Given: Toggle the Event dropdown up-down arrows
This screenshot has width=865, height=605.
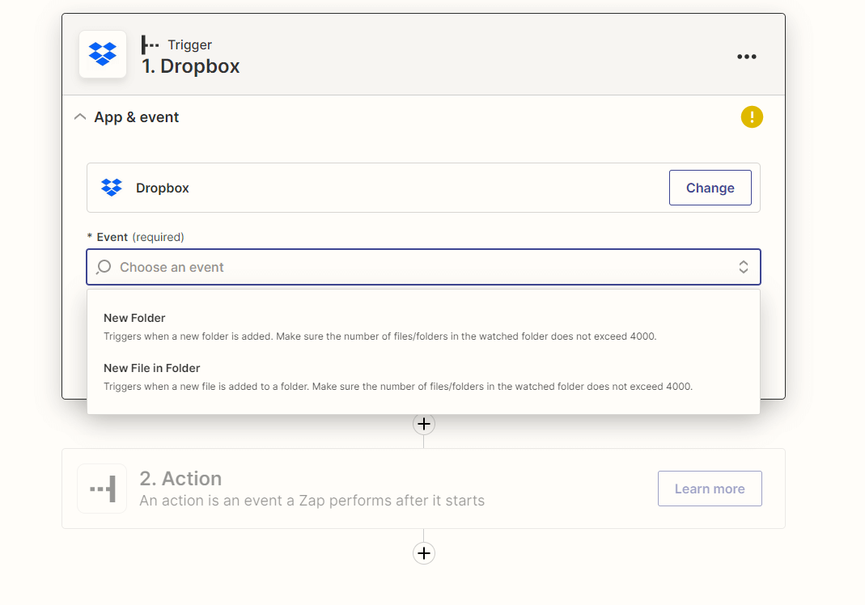Looking at the screenshot, I should (743, 267).
